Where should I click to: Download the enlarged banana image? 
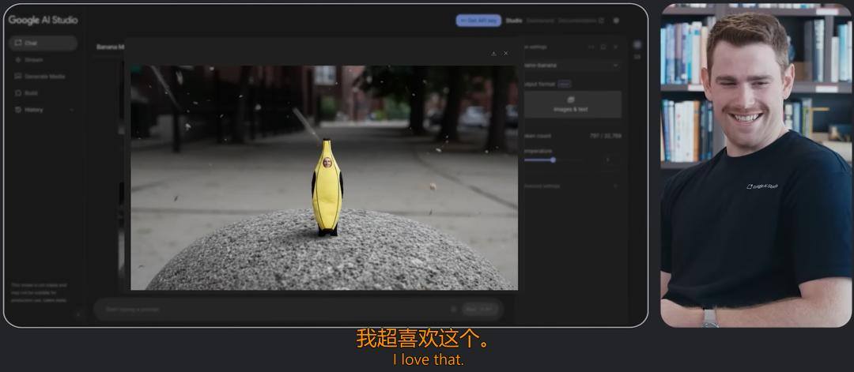493,53
